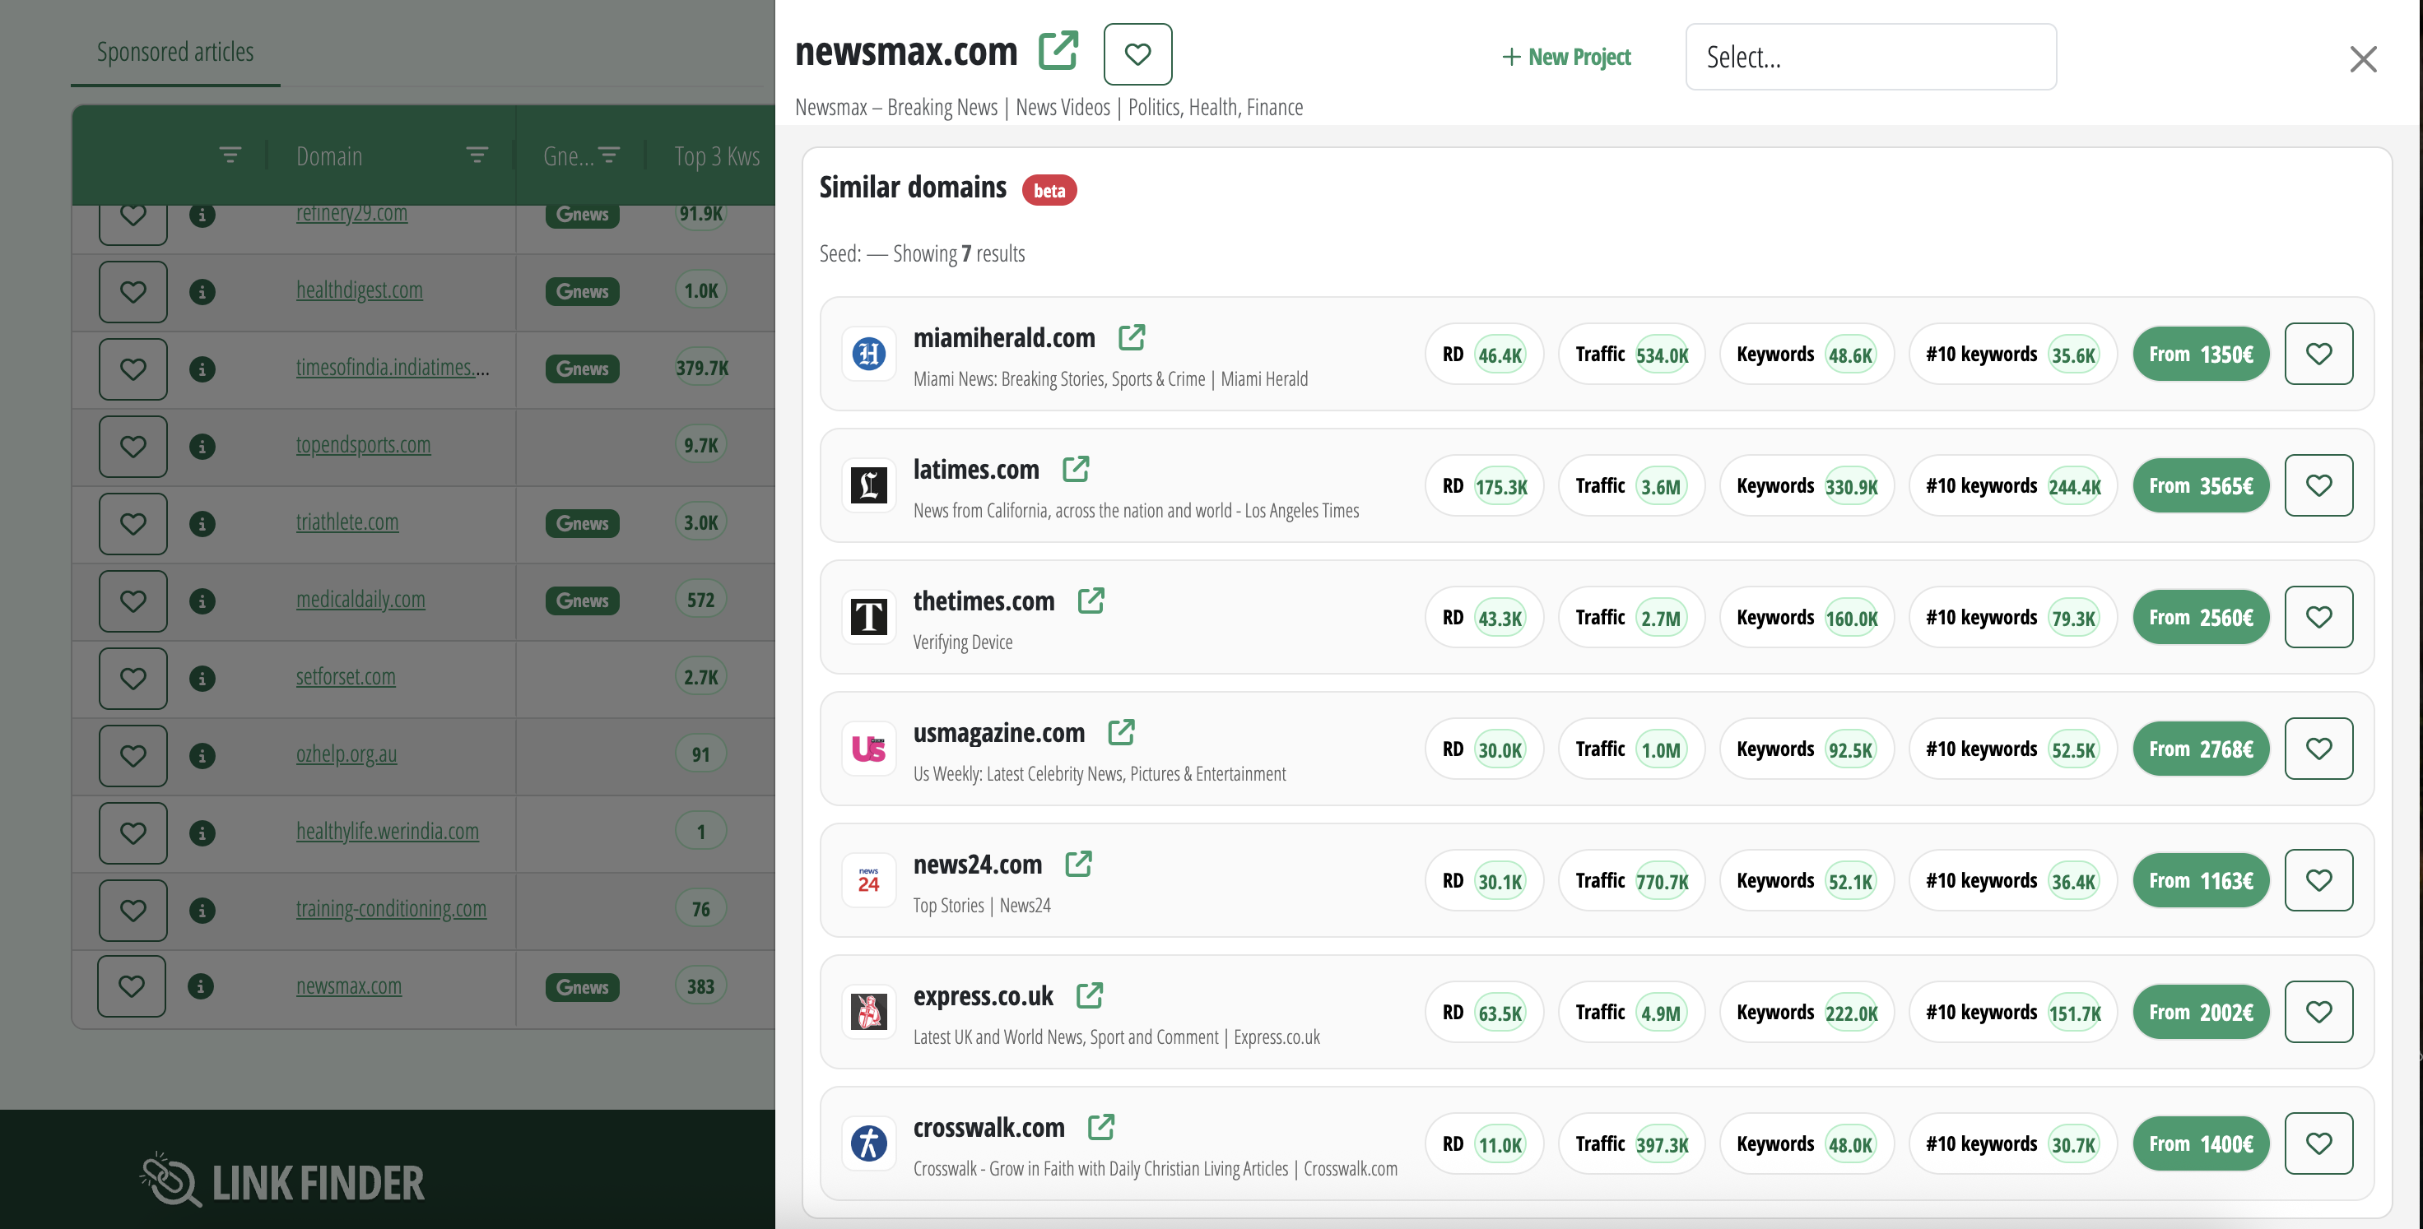The image size is (2423, 1229).
Task: Show info for topendsports.com row
Action: pyautogui.click(x=202, y=446)
